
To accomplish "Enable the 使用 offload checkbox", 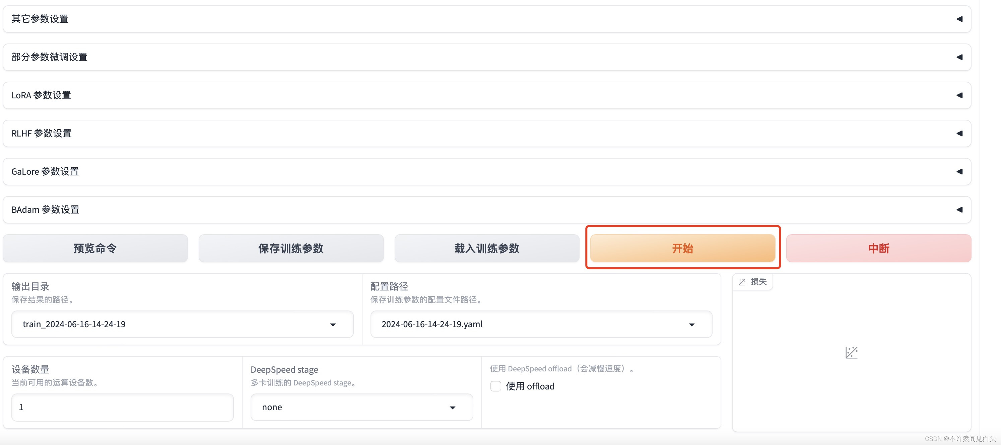I will pos(495,386).
